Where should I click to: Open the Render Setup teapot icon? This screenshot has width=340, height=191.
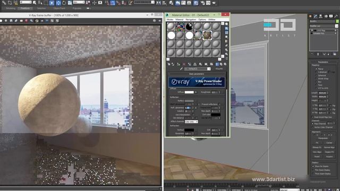click(202, 3)
